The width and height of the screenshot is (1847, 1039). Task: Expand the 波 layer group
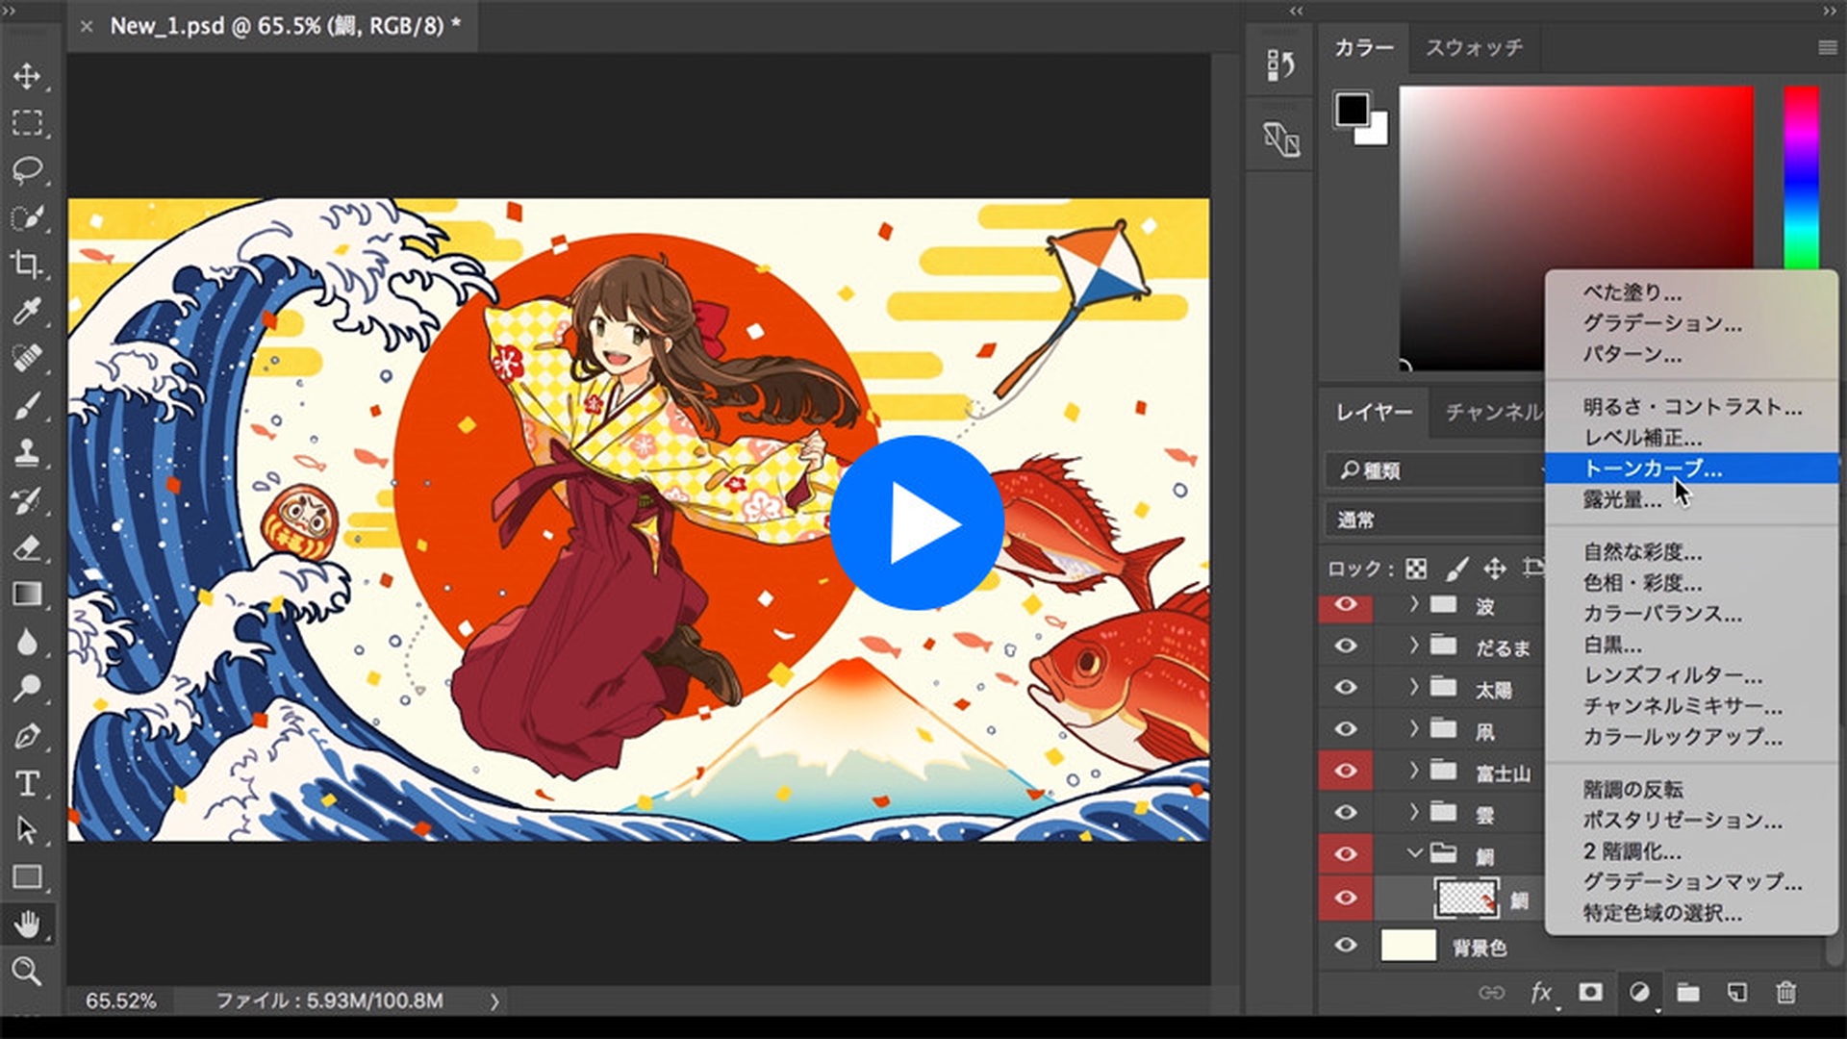[1414, 604]
